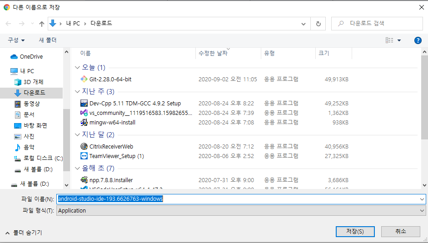This screenshot has width=428, height=243.
Task: Click the Git-2.28.0-64-bit file icon
Action: (84, 79)
